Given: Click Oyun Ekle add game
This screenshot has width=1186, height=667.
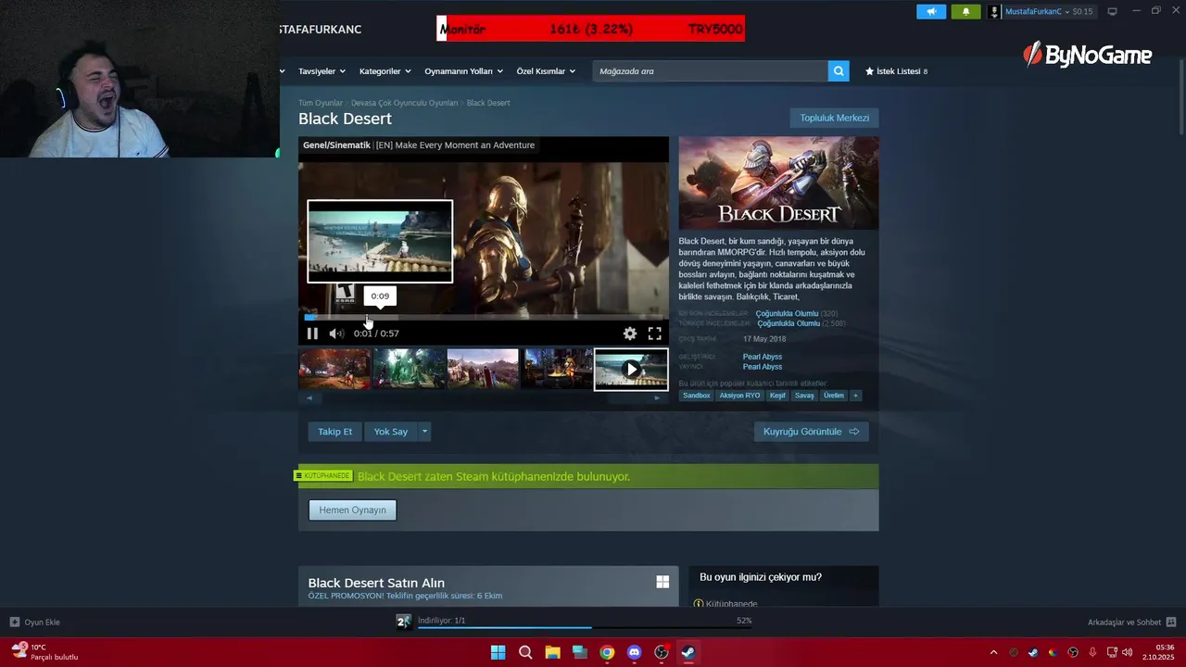Looking at the screenshot, I should 35,623.
